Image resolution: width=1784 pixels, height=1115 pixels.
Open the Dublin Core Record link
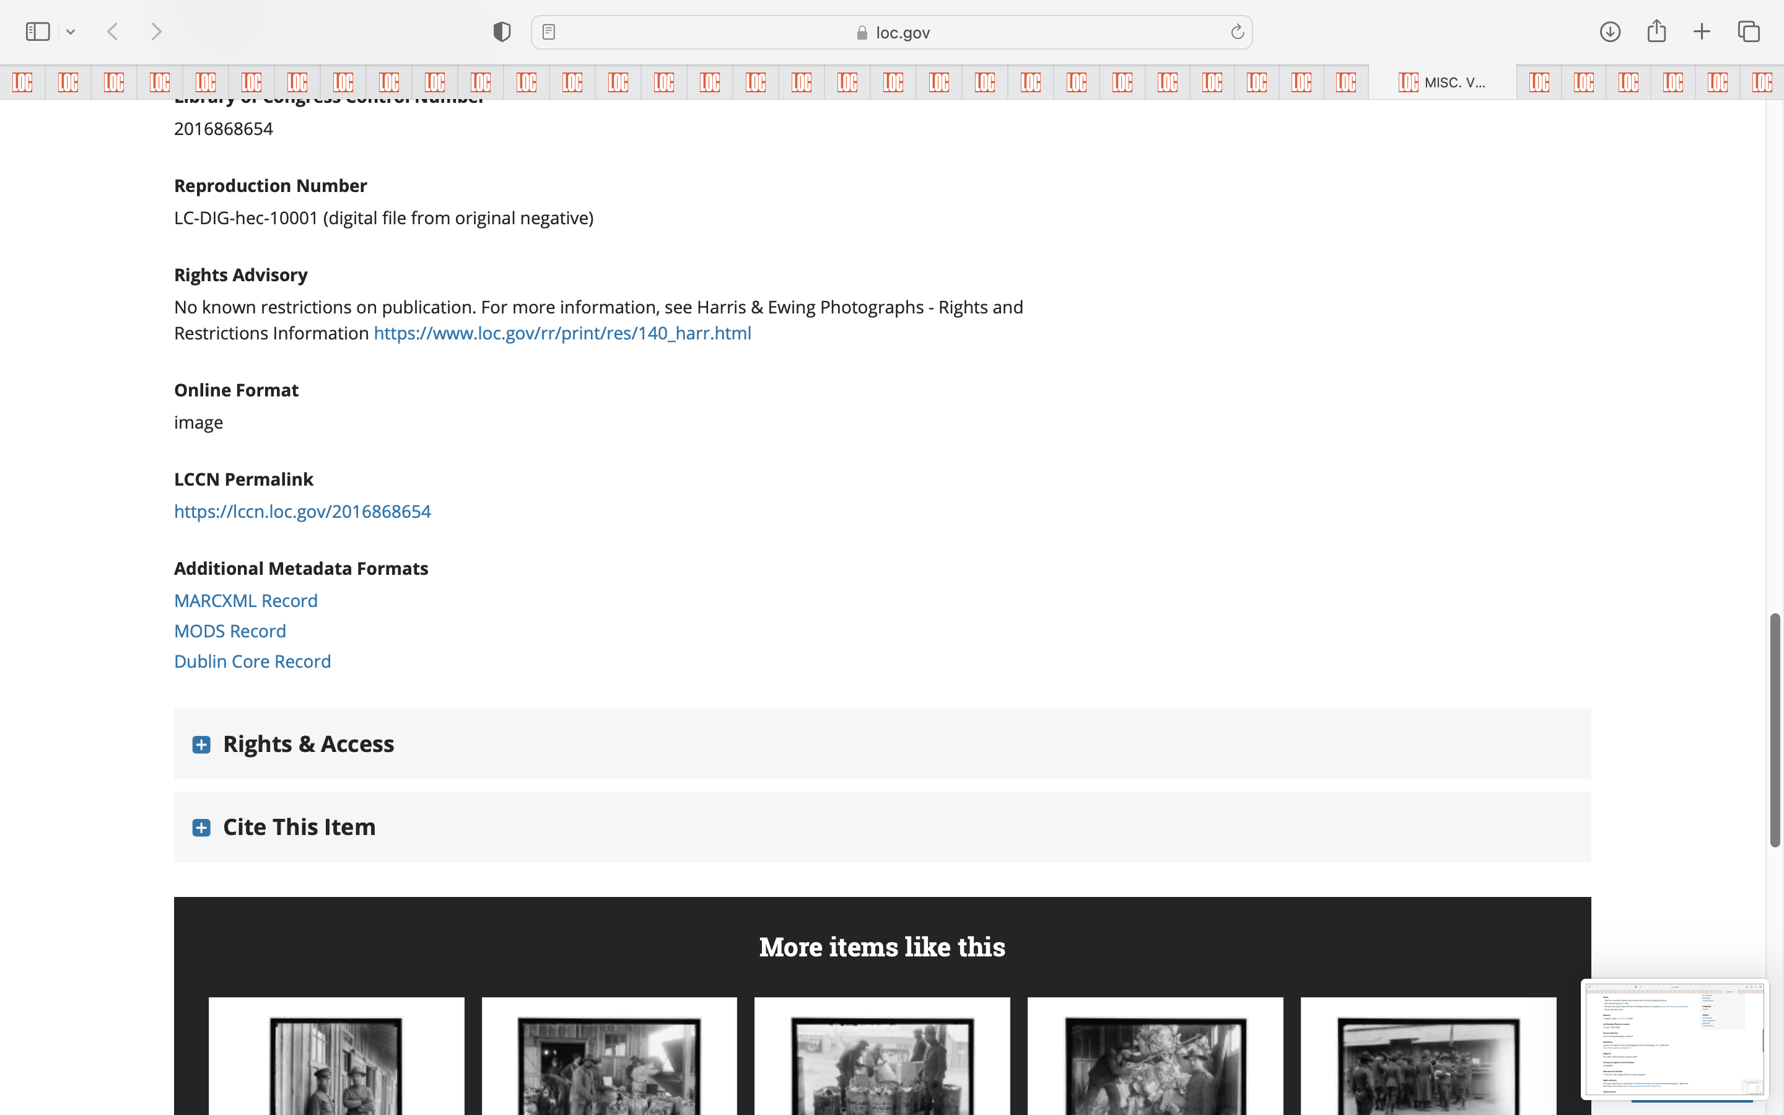[252, 662]
